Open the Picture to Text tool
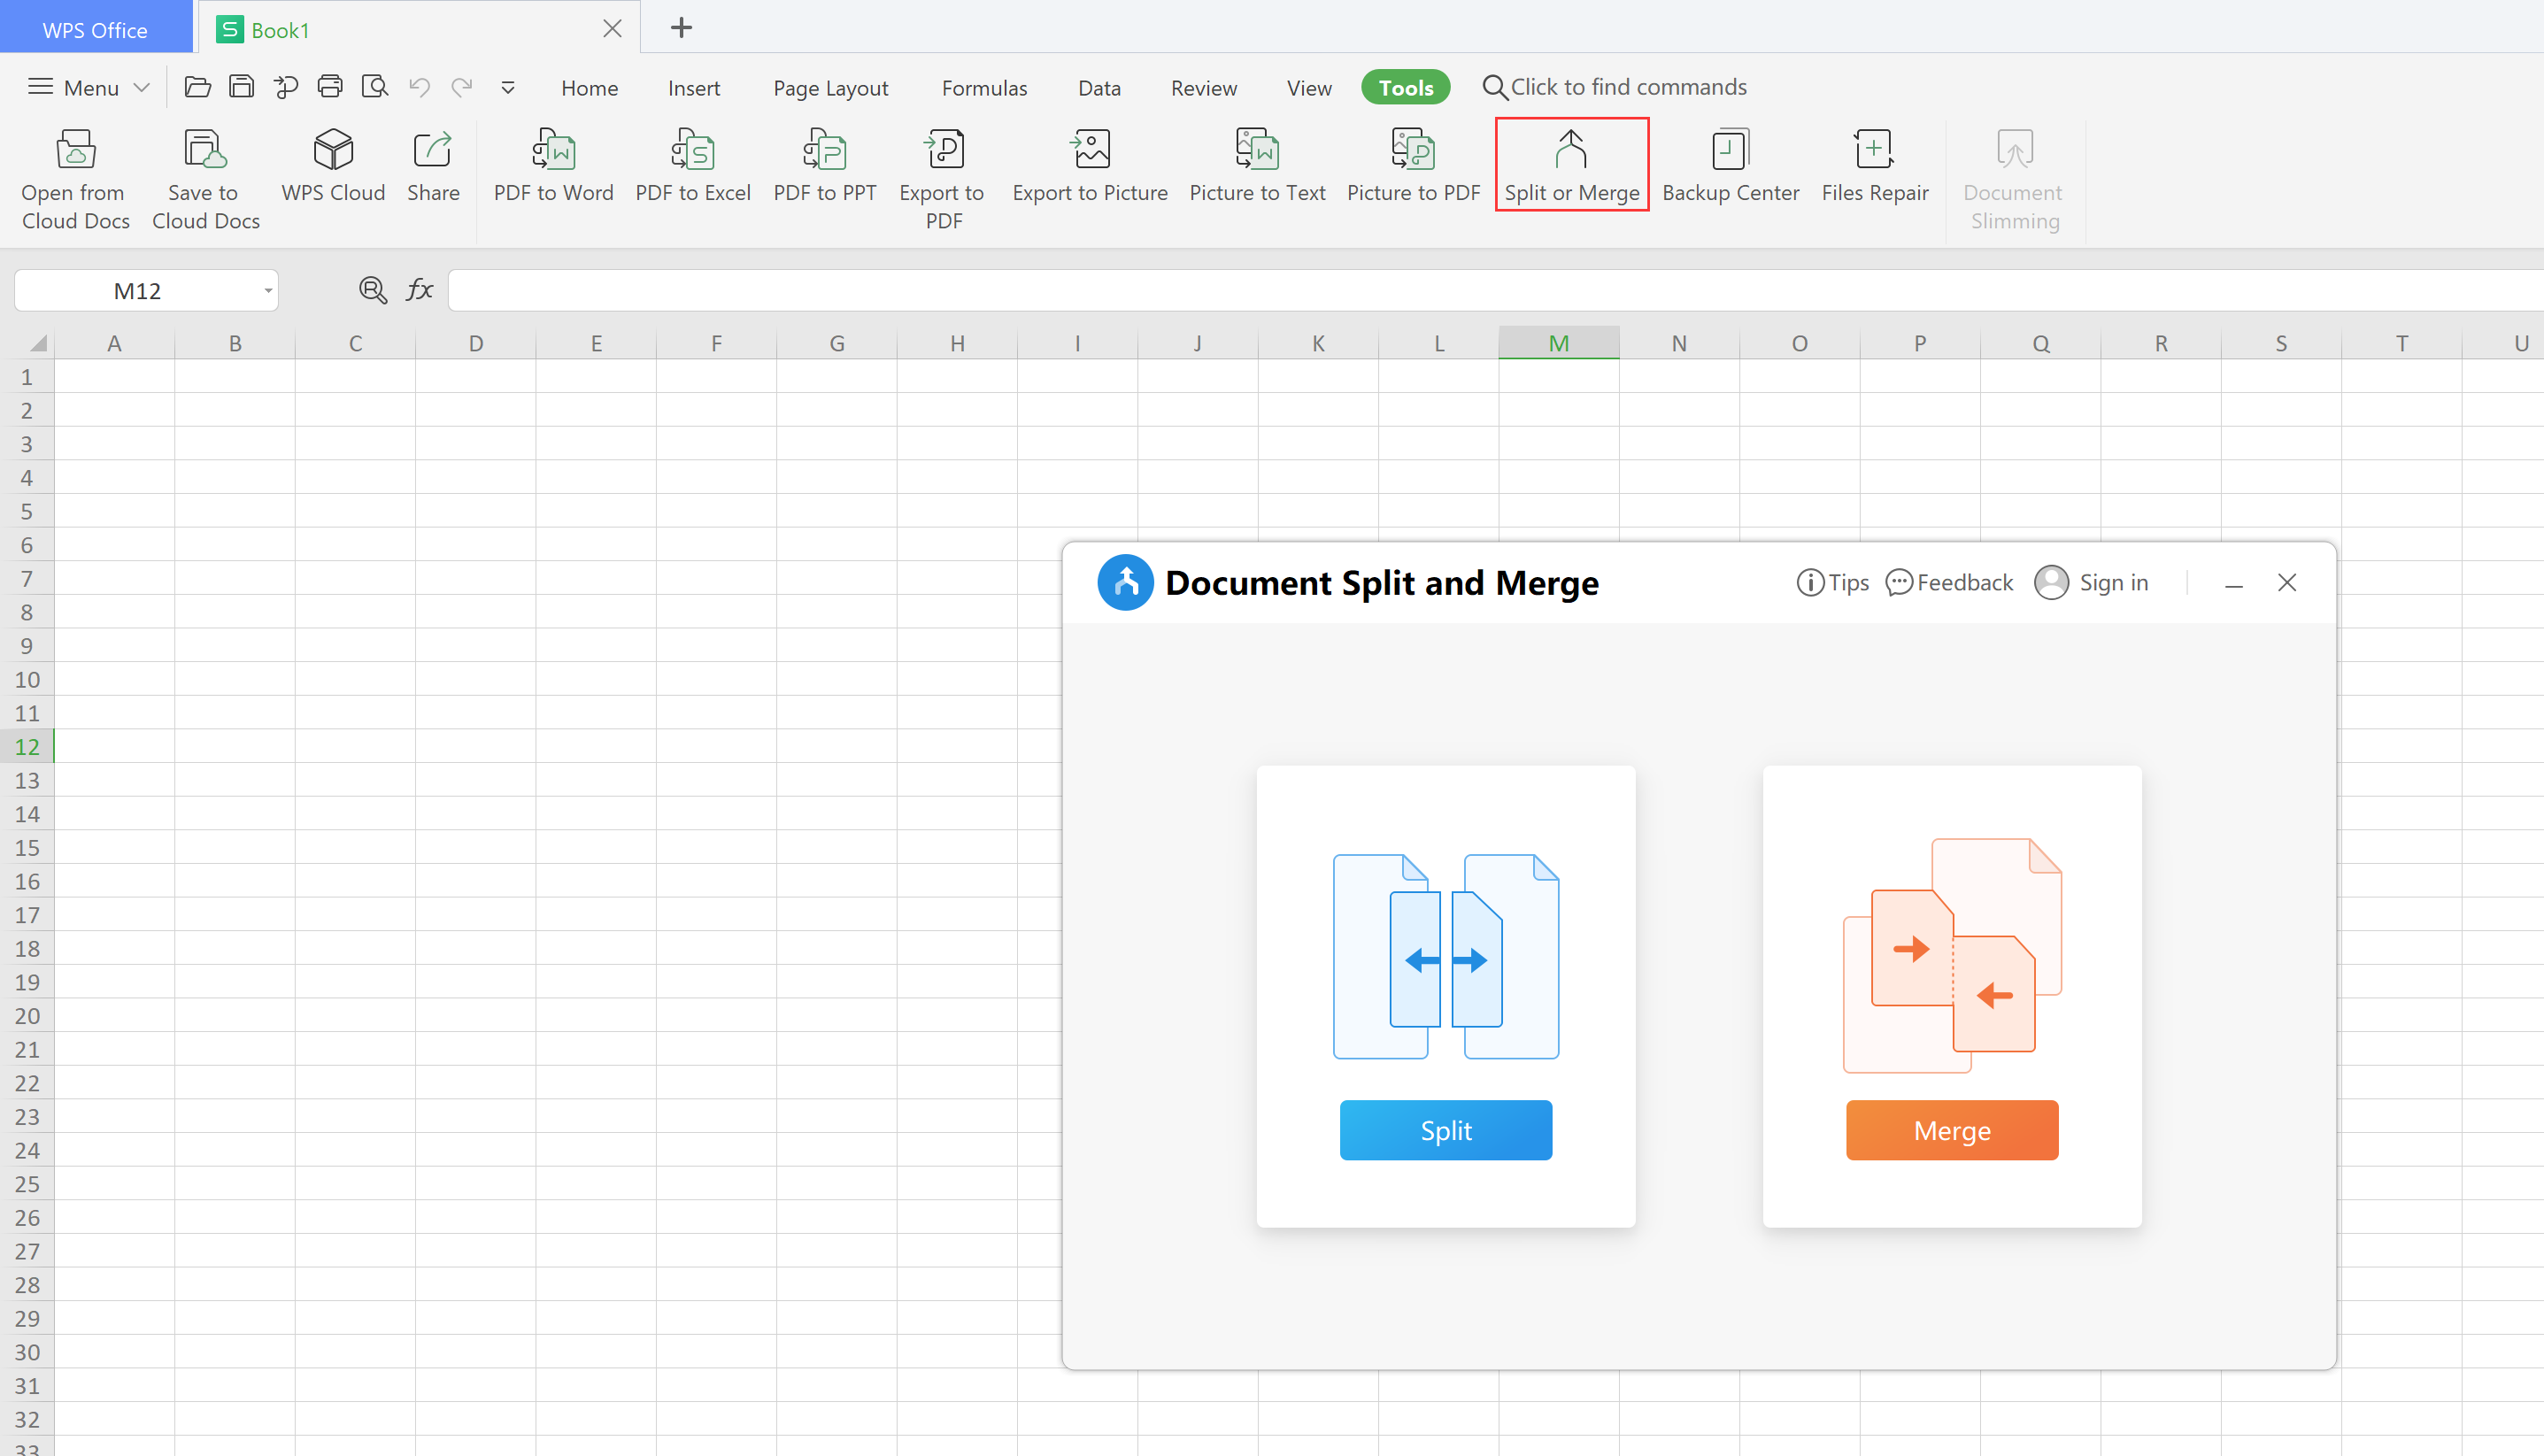Image resolution: width=2544 pixels, height=1456 pixels. tap(1257, 150)
